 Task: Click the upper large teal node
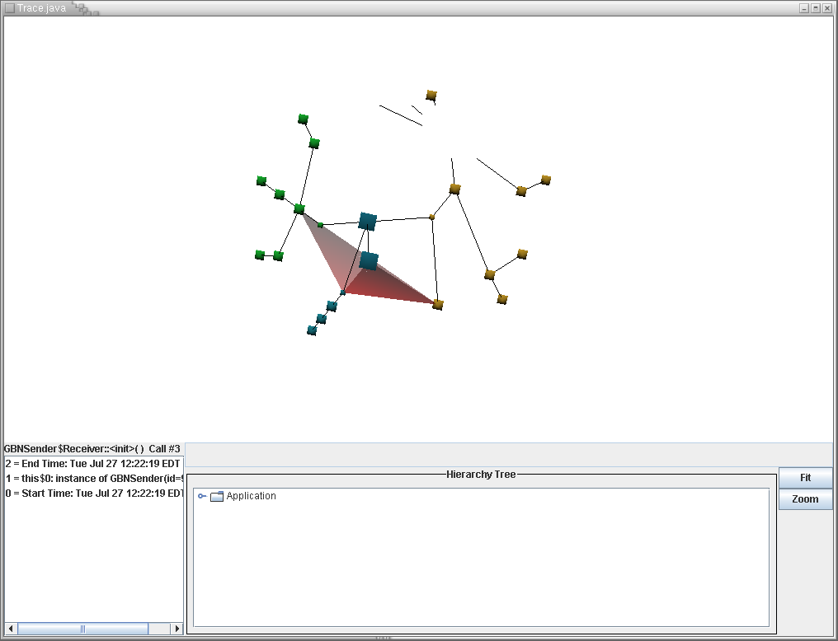click(x=368, y=221)
